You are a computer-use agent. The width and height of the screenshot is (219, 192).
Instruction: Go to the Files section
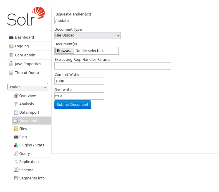23,129
